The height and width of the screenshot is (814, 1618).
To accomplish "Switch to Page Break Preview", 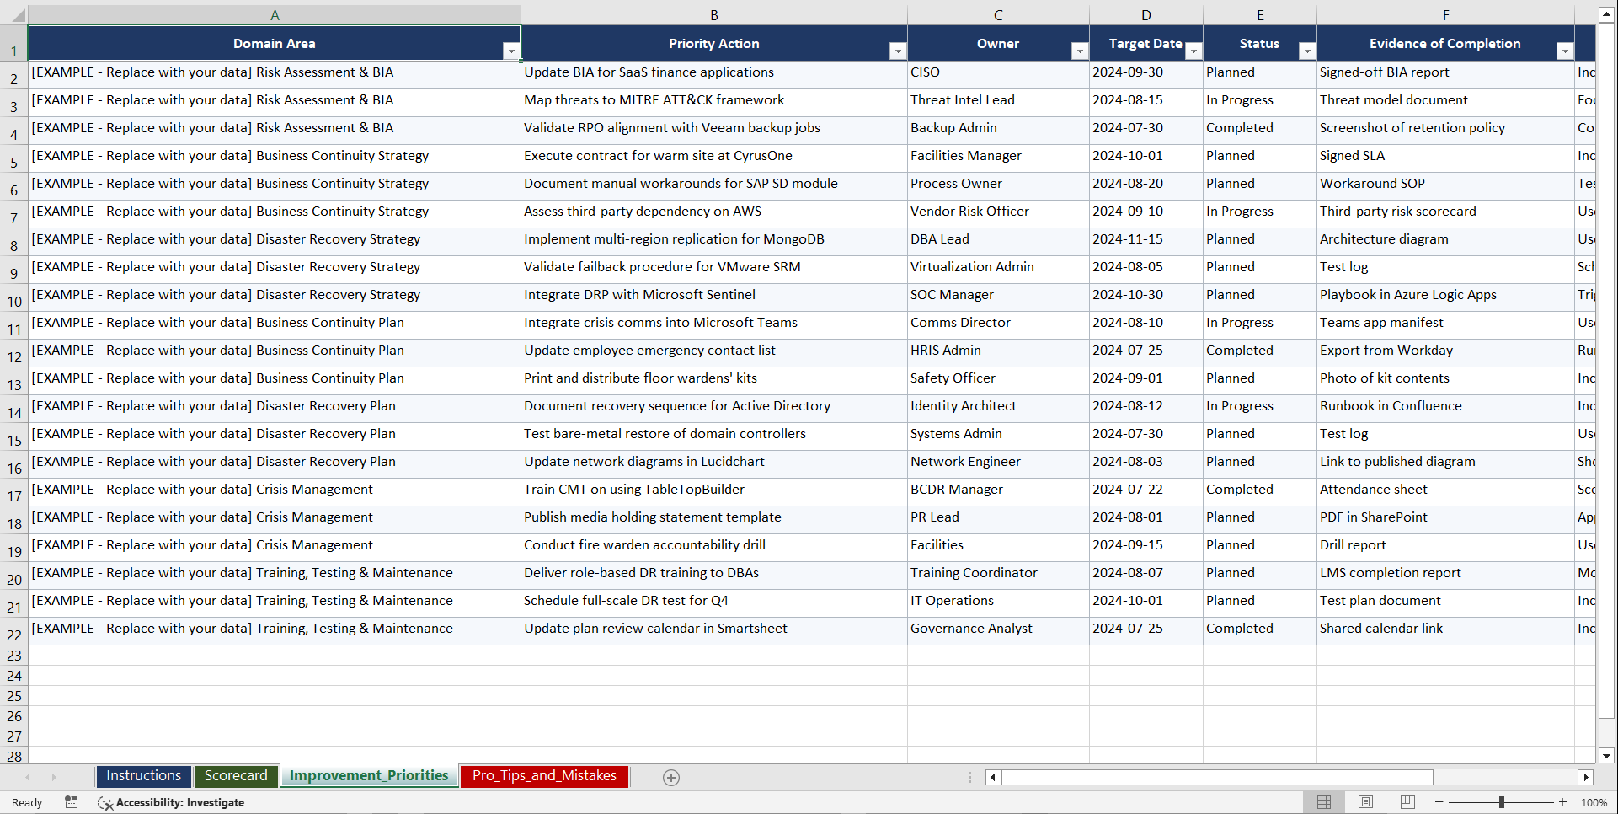I will coord(1407,802).
